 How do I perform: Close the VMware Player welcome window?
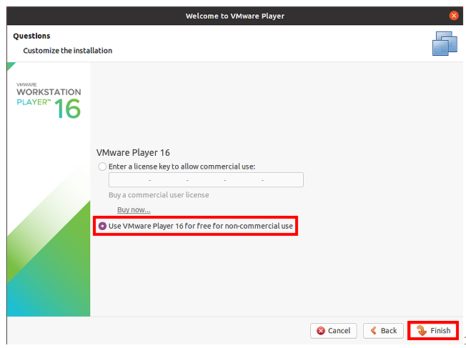454,16
